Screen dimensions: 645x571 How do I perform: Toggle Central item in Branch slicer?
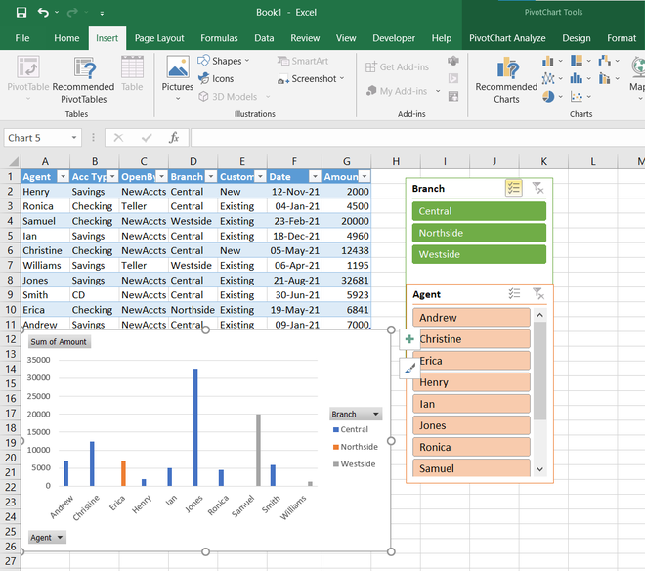coord(477,211)
